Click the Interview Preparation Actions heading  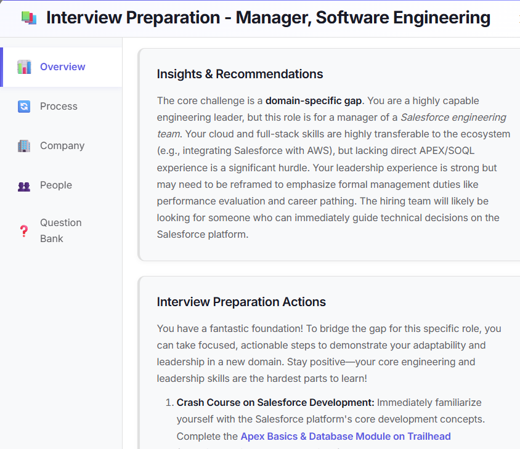[x=241, y=302]
